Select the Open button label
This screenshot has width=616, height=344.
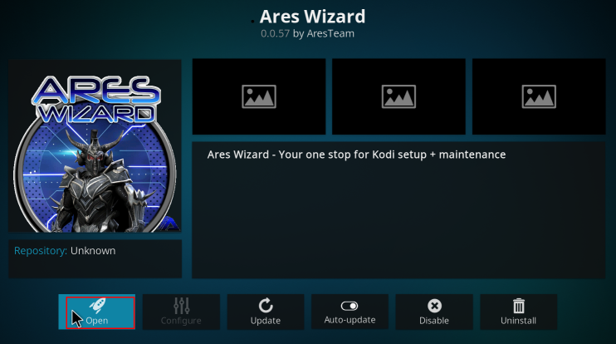point(97,321)
